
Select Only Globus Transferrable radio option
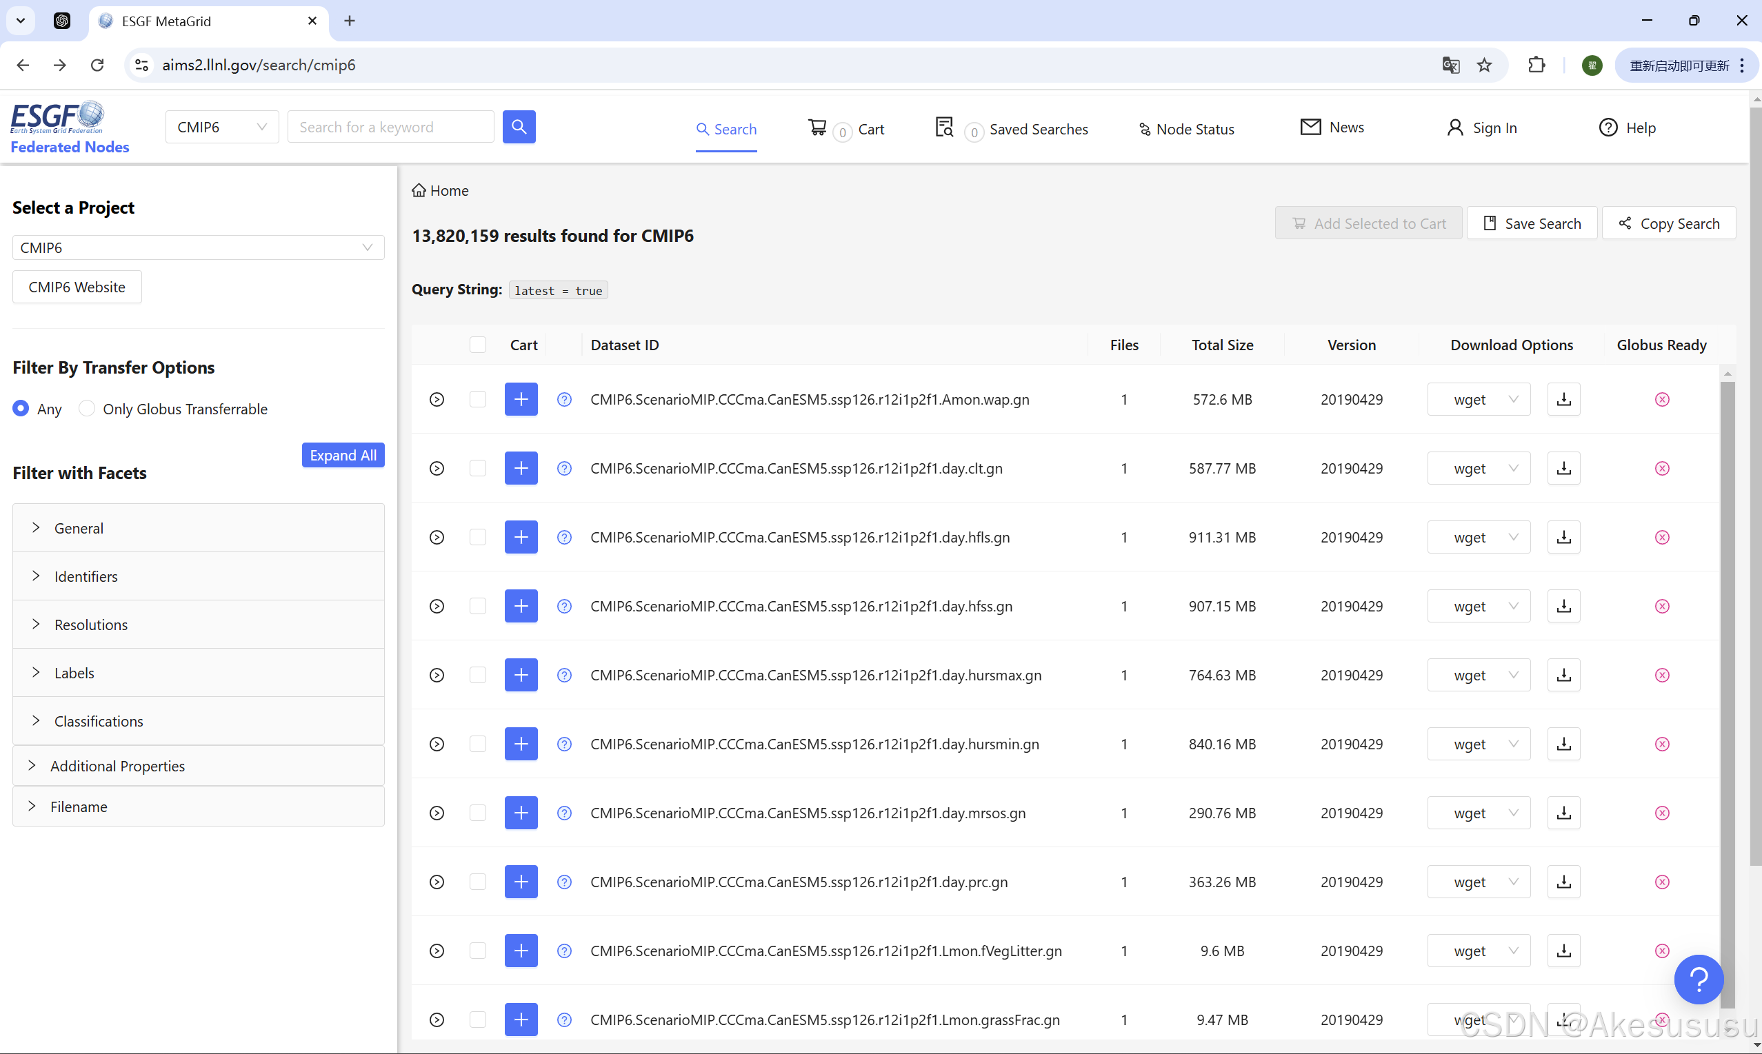(x=87, y=408)
